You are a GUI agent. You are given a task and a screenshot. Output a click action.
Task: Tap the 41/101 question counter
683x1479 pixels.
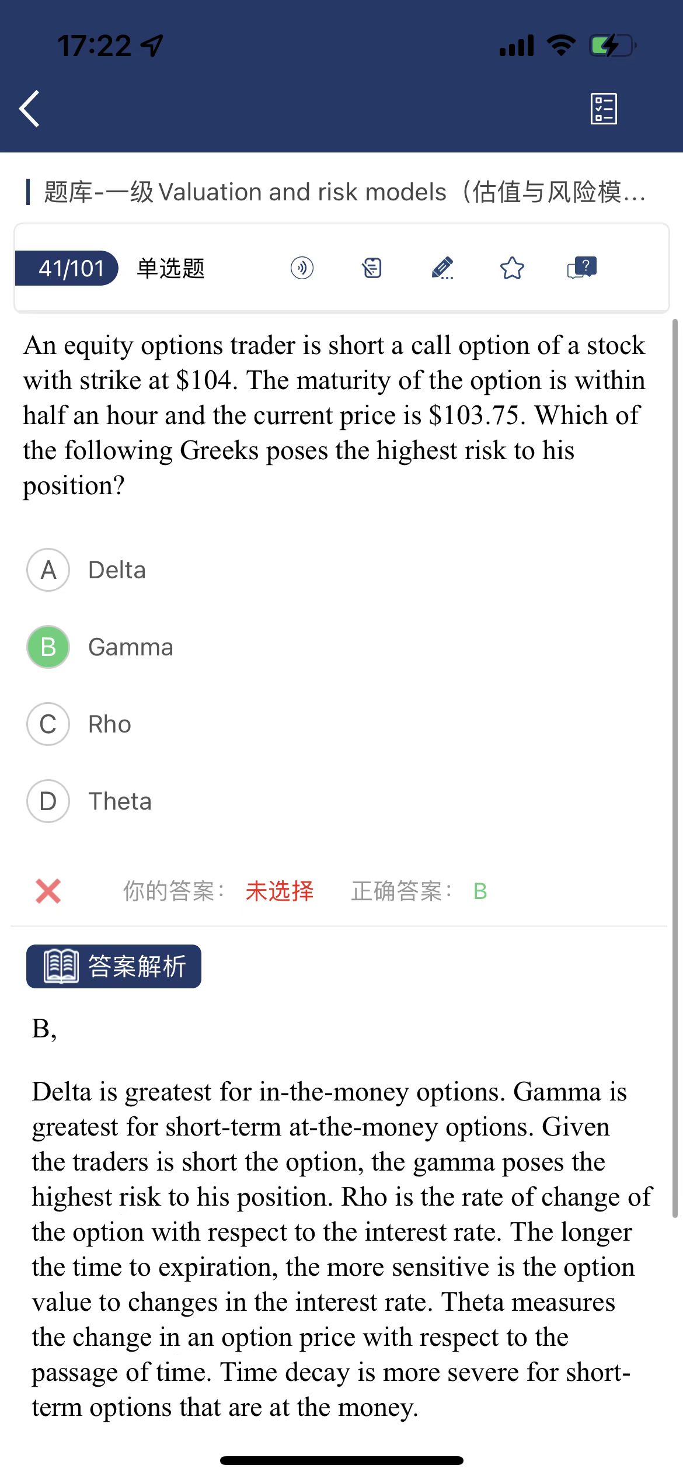point(69,268)
